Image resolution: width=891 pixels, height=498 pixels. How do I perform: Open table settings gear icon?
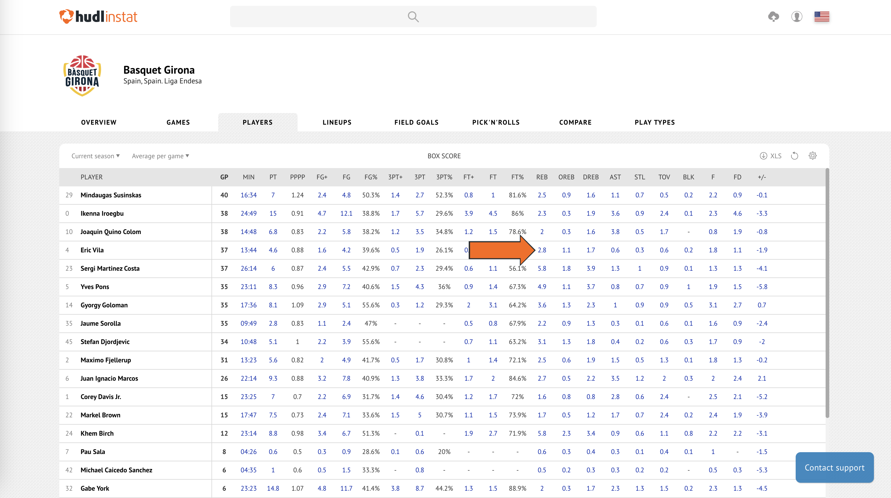[x=812, y=156]
